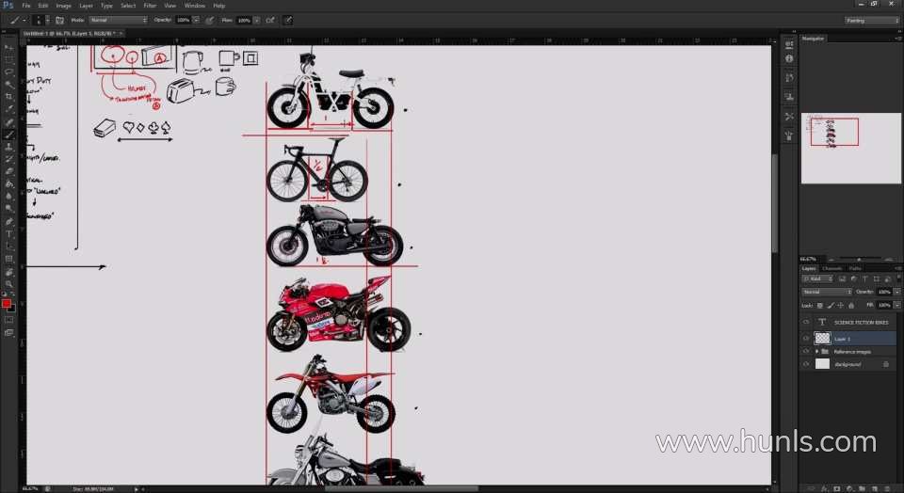Open the Layer menu
The width and height of the screenshot is (904, 493).
[x=86, y=6]
